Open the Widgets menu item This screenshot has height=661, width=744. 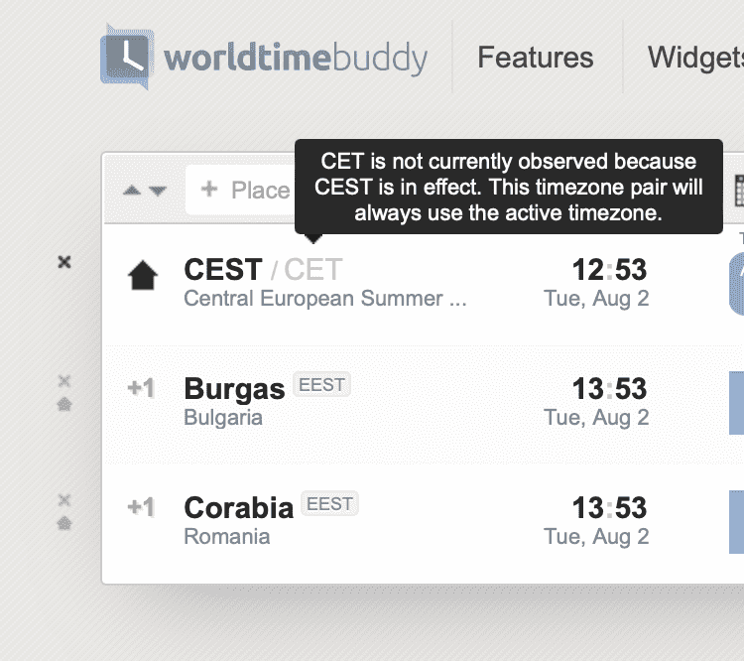pyautogui.click(x=694, y=58)
